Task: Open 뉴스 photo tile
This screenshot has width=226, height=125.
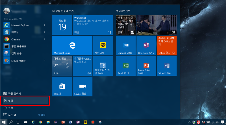Action: click(157, 25)
